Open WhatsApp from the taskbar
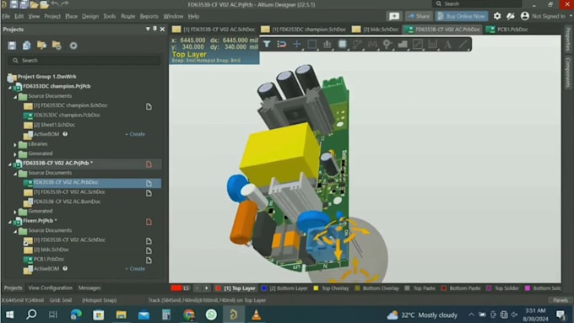574x323 pixels. coord(211,315)
